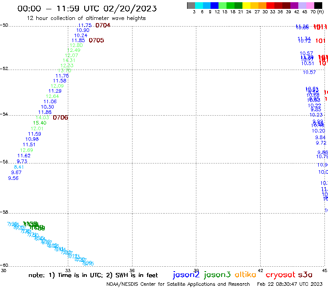The image size is (328, 288).
Task: Click the wave height value '9.56'
Action: [13, 178]
